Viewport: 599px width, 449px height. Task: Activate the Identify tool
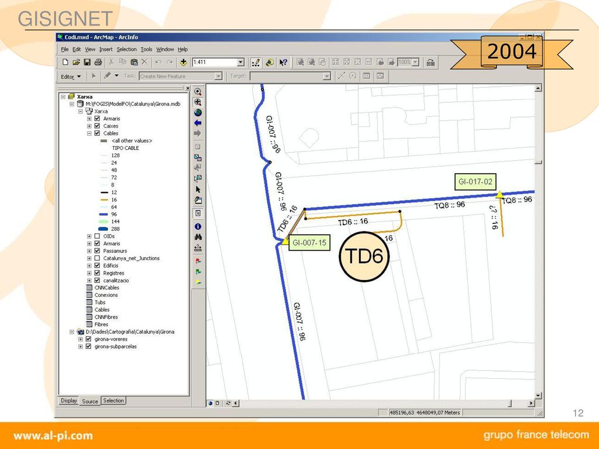(198, 226)
